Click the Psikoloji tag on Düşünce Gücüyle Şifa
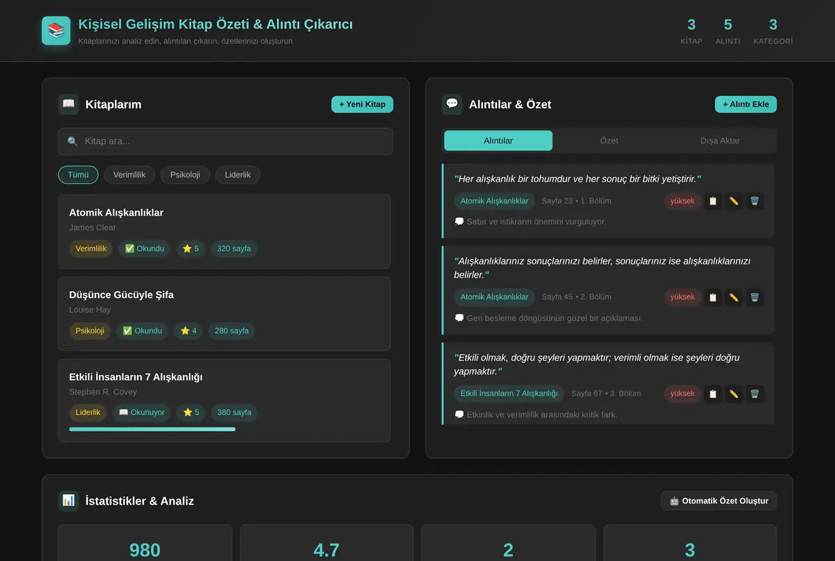835x561 pixels. tap(90, 331)
